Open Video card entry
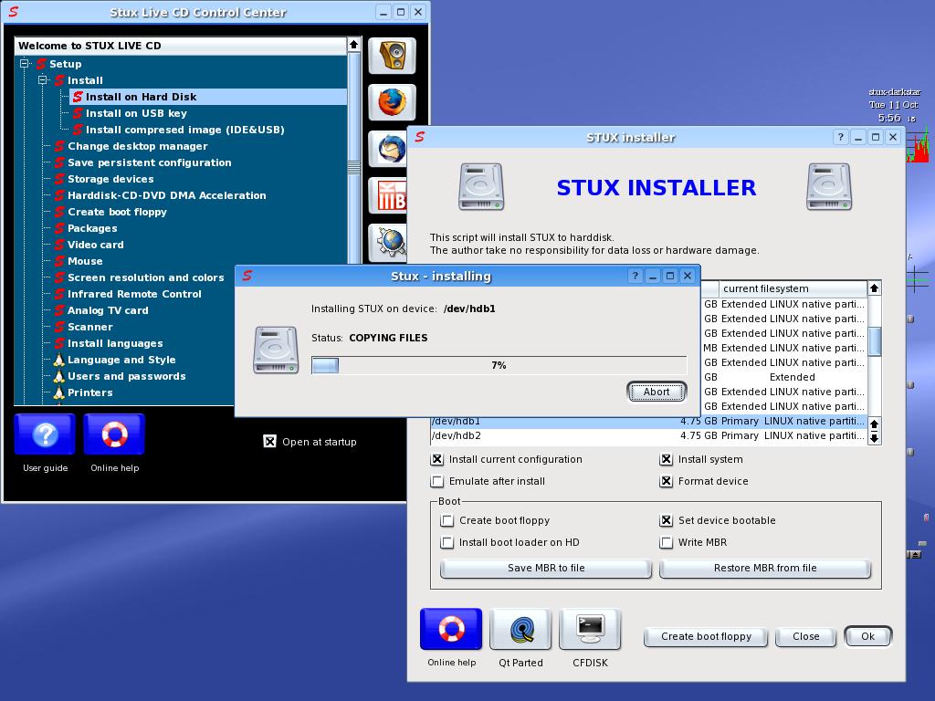The image size is (935, 701). [95, 245]
